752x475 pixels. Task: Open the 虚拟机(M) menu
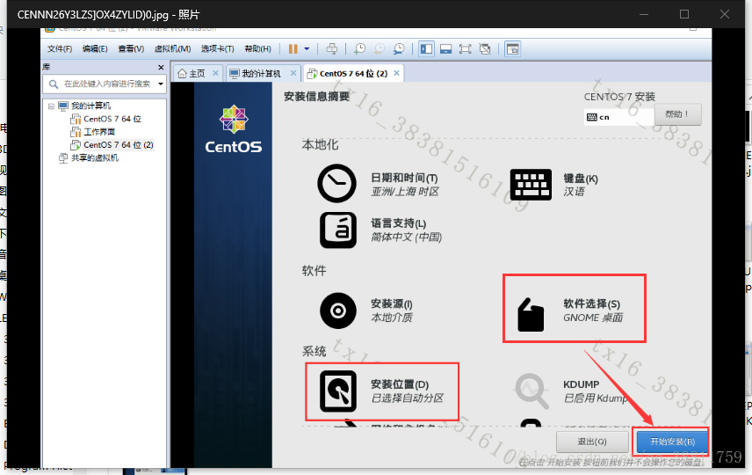pyautogui.click(x=173, y=48)
